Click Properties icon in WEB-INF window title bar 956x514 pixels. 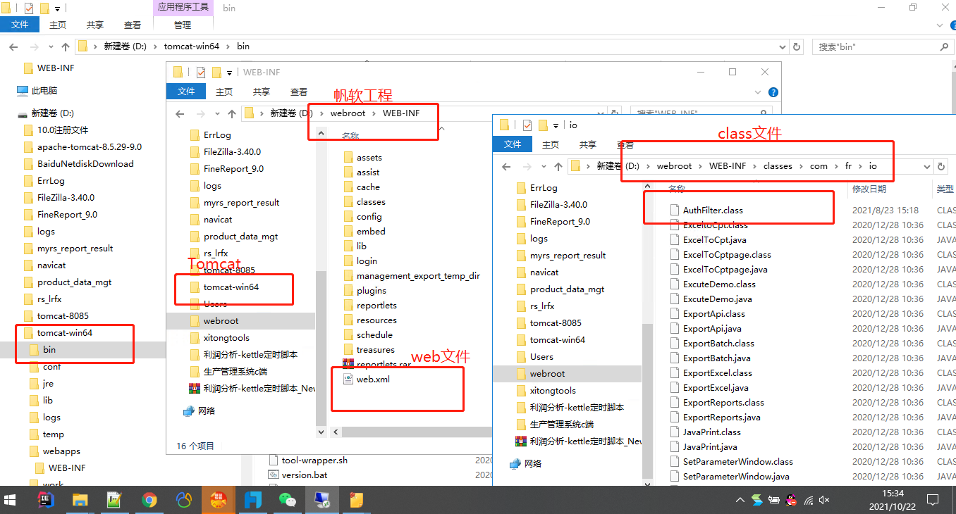tap(201, 73)
